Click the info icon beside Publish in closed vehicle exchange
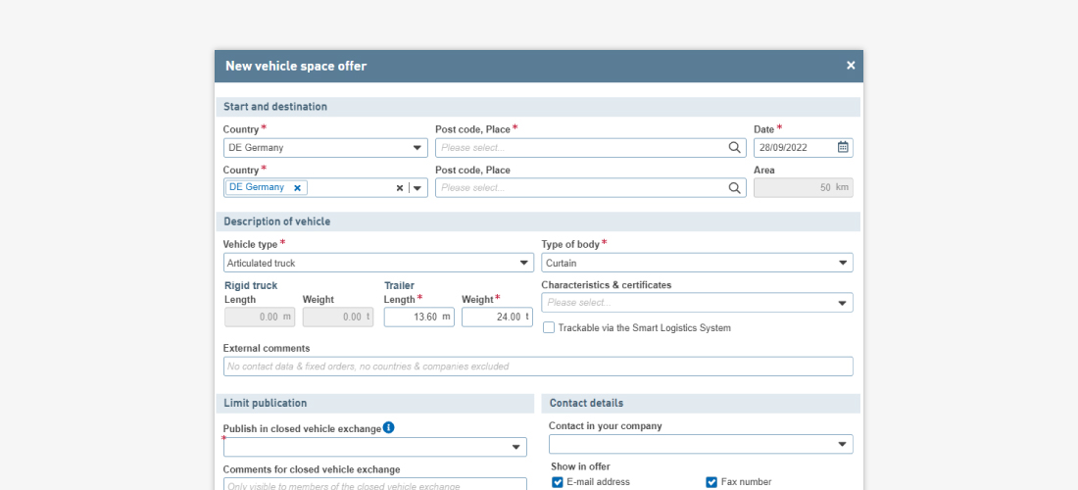 pos(389,427)
